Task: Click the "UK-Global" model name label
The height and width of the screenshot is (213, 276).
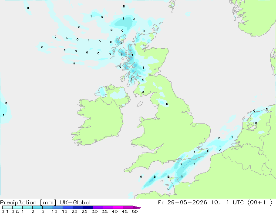Action: point(75,203)
